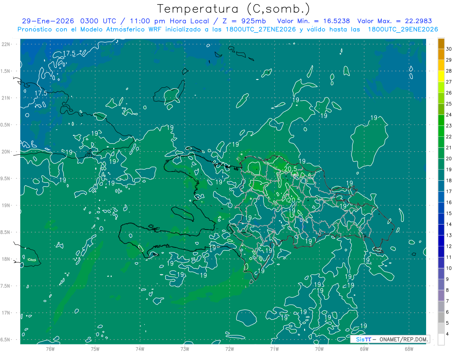Click the '21N' latitude axis label
The width and height of the screenshot is (459, 354).
(x=6, y=98)
